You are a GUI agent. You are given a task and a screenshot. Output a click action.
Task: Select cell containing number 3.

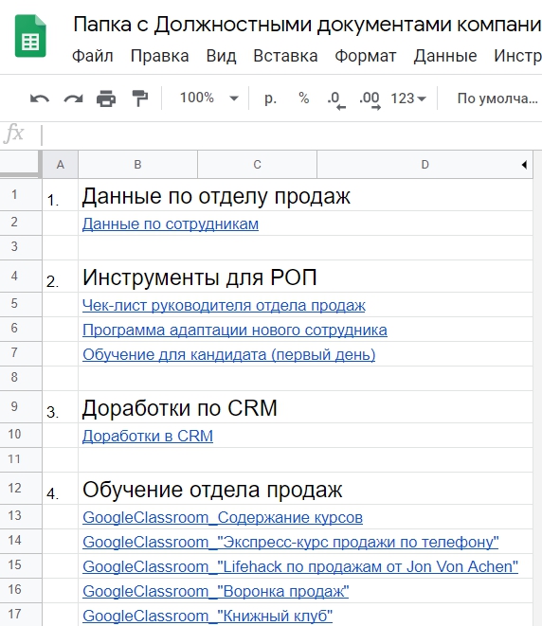(61, 407)
